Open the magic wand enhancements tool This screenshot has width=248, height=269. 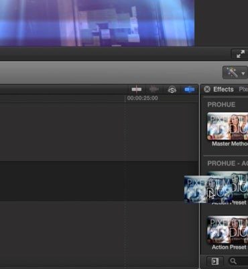pos(232,73)
